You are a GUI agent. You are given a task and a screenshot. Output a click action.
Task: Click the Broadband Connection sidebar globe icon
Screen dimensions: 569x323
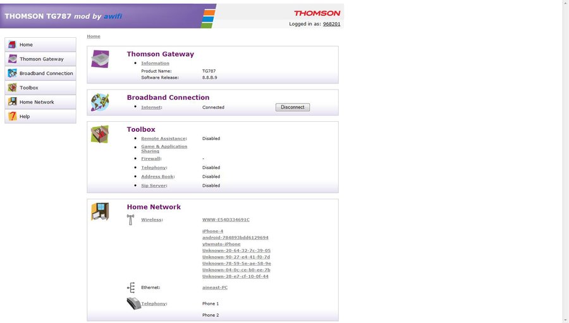pos(13,73)
